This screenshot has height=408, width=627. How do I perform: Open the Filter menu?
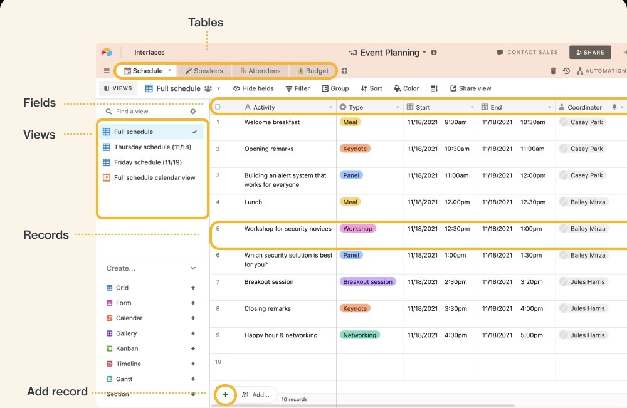coord(297,88)
